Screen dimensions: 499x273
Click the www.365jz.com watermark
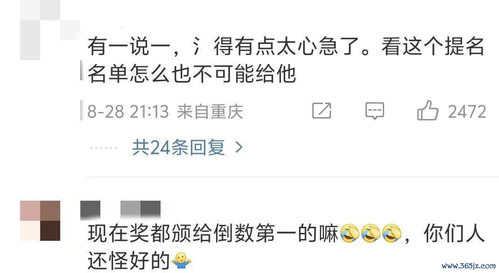tap(469, 266)
